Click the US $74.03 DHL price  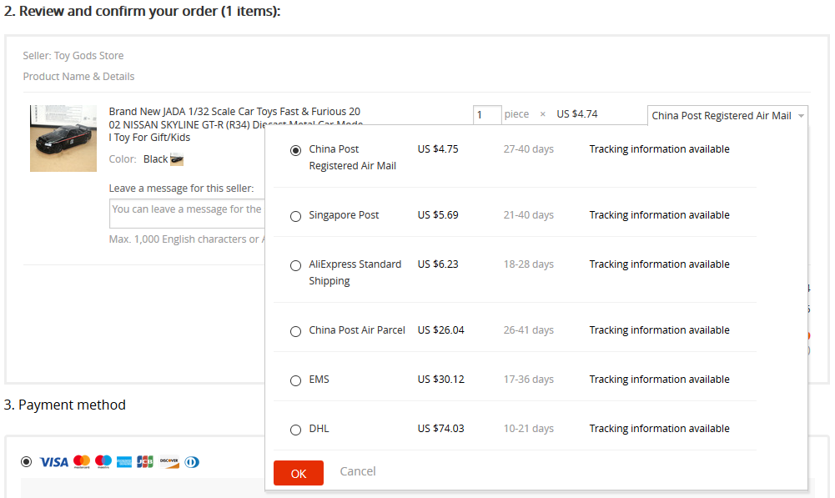(x=441, y=428)
